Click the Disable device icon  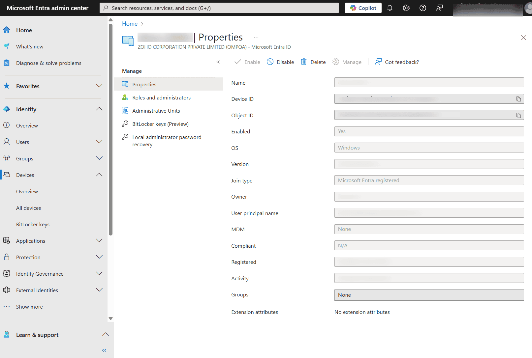click(270, 62)
